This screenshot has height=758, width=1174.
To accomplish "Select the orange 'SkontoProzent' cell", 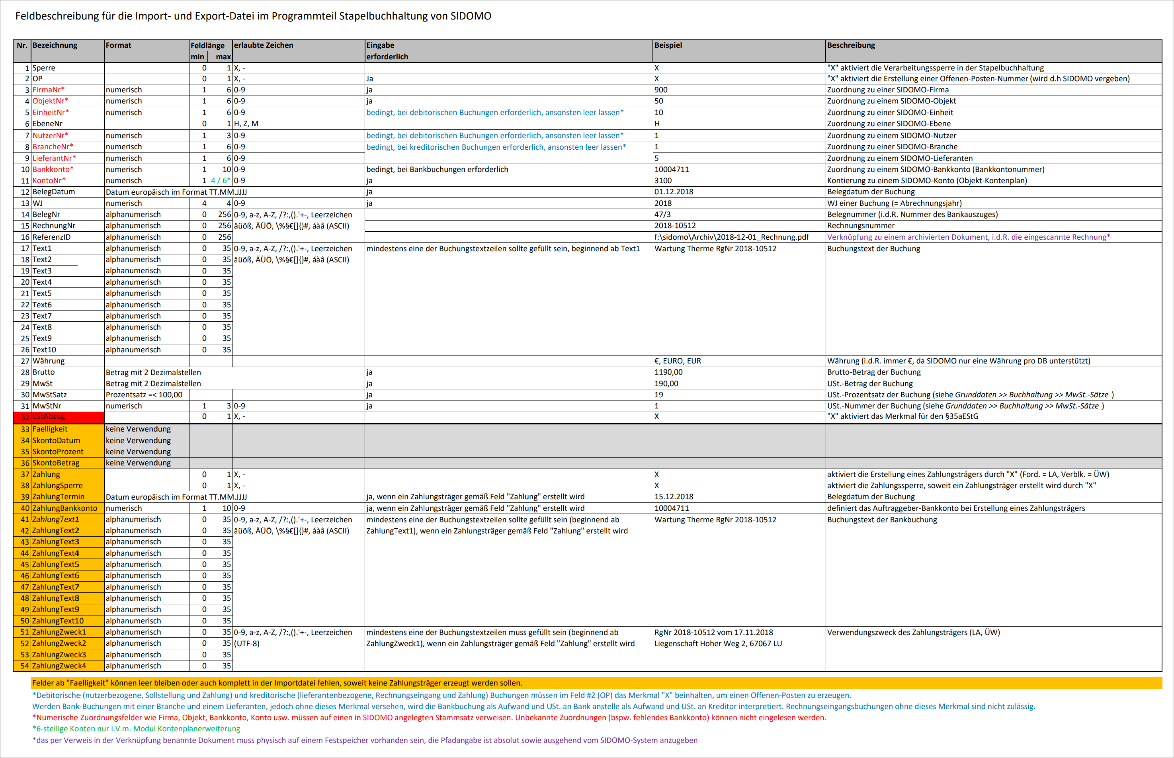I will [67, 452].
